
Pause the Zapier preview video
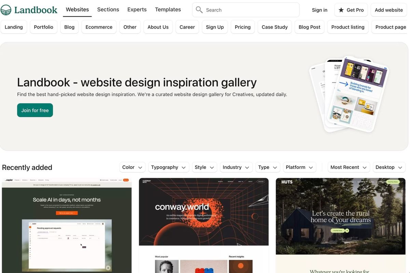tap(108, 268)
